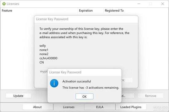169x112 pixels.
Task: Open the EULA tab
Action: point(100,107)
